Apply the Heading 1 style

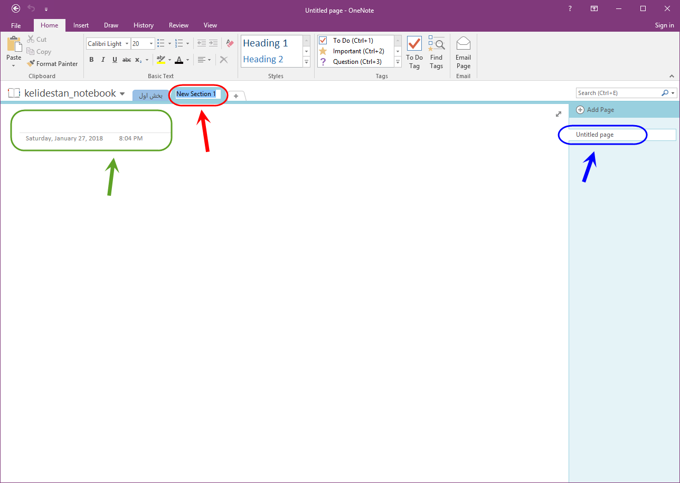click(266, 43)
